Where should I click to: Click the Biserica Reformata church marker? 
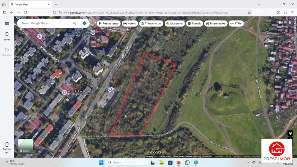pyautogui.click(x=93, y=32)
